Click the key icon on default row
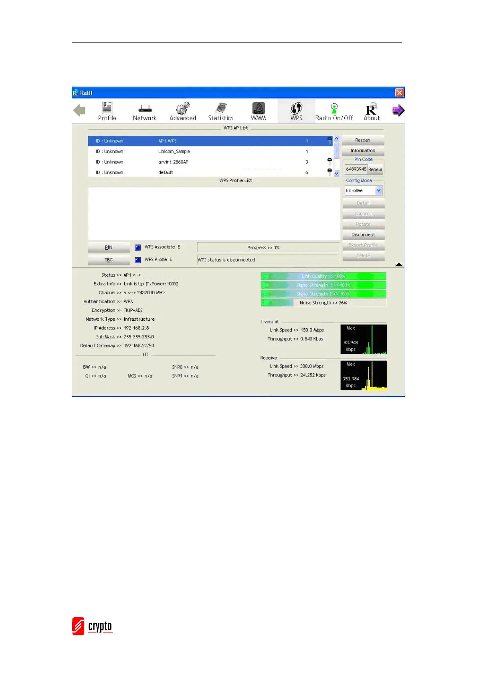 (329, 172)
